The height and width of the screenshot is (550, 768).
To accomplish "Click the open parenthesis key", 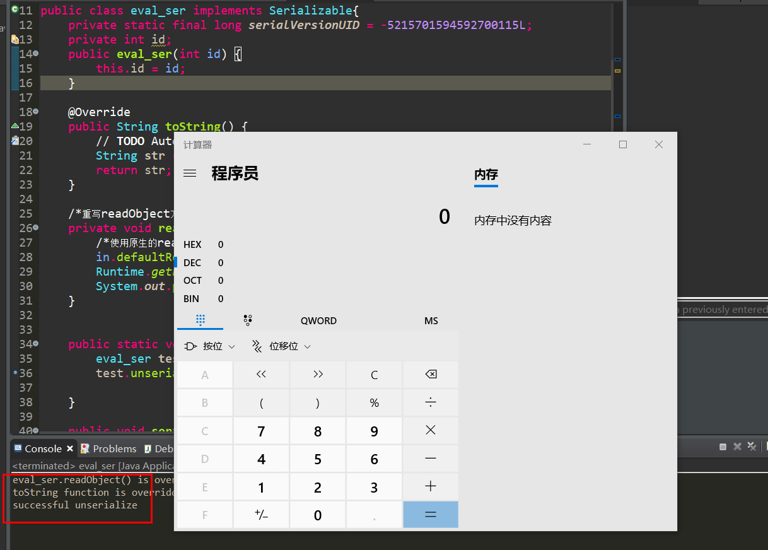I will (x=261, y=402).
